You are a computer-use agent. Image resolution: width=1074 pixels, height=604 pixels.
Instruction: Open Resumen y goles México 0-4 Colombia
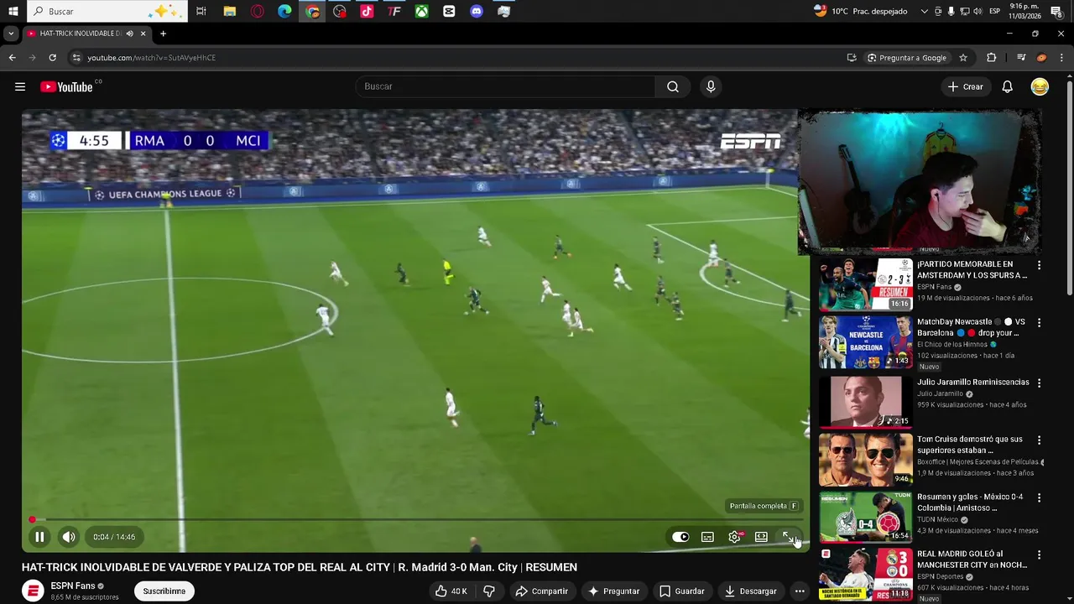click(970, 502)
